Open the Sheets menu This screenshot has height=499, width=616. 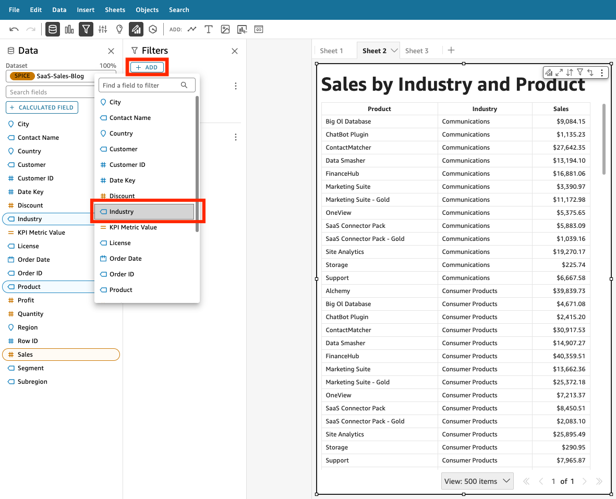click(115, 10)
